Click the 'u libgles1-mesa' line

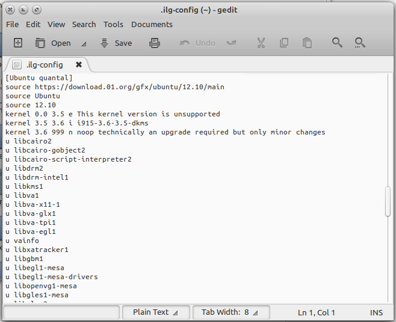pyautogui.click(x=37, y=295)
